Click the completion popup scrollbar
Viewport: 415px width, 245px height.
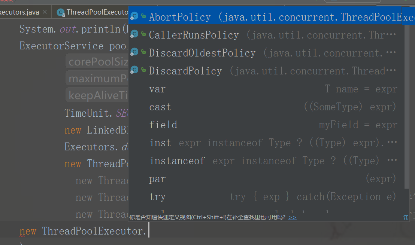407,106
